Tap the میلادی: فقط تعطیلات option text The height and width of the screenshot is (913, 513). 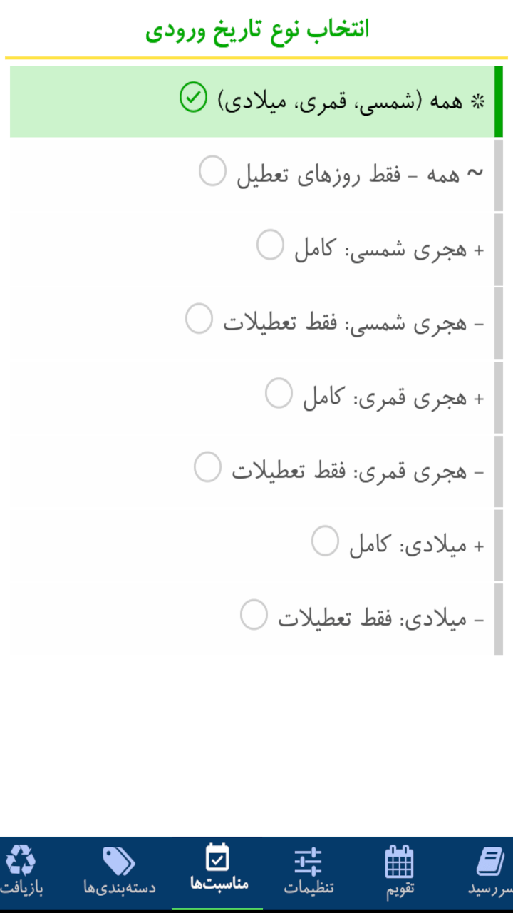372,619
